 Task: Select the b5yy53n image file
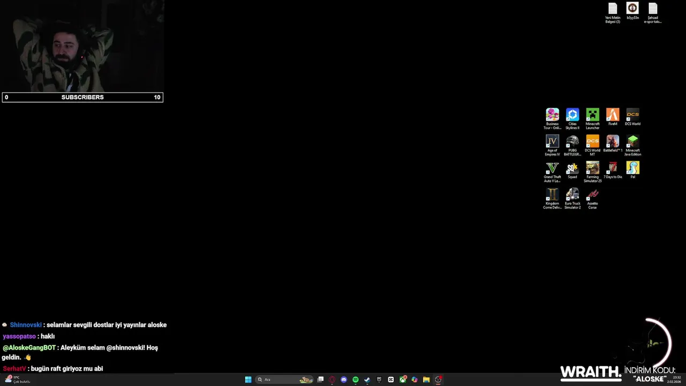tap(632, 11)
